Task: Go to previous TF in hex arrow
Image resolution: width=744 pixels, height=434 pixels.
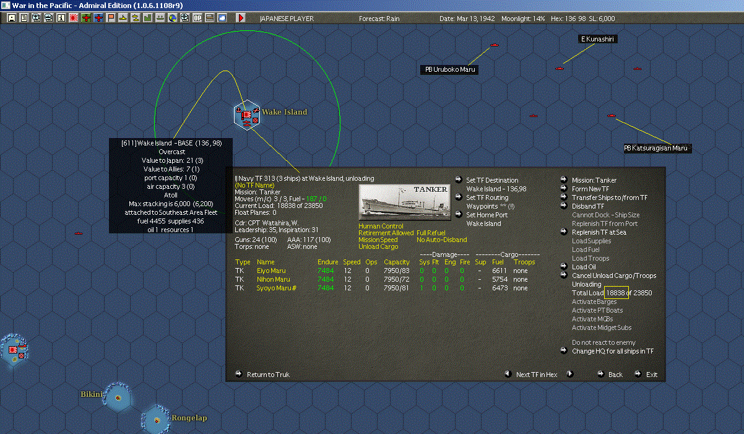Action: point(508,374)
